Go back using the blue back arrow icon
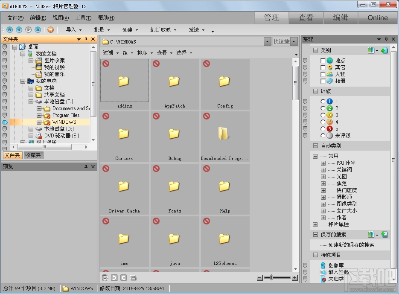This screenshot has height=294, width=399. coord(18,30)
